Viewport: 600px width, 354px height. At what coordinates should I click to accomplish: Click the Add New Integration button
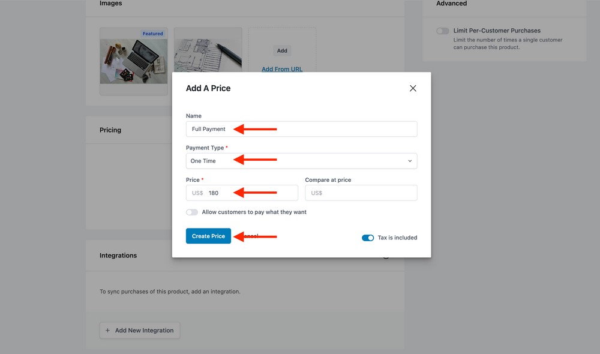[x=139, y=330]
